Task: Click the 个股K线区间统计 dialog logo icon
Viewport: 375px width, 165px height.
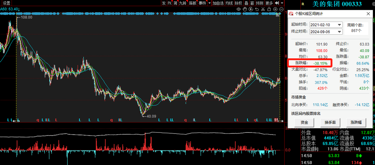Action: (291, 14)
